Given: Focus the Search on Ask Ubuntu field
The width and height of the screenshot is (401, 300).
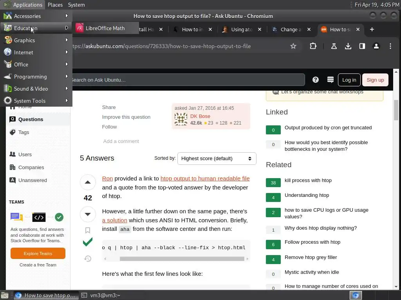Looking at the screenshot, I should (x=188, y=80).
